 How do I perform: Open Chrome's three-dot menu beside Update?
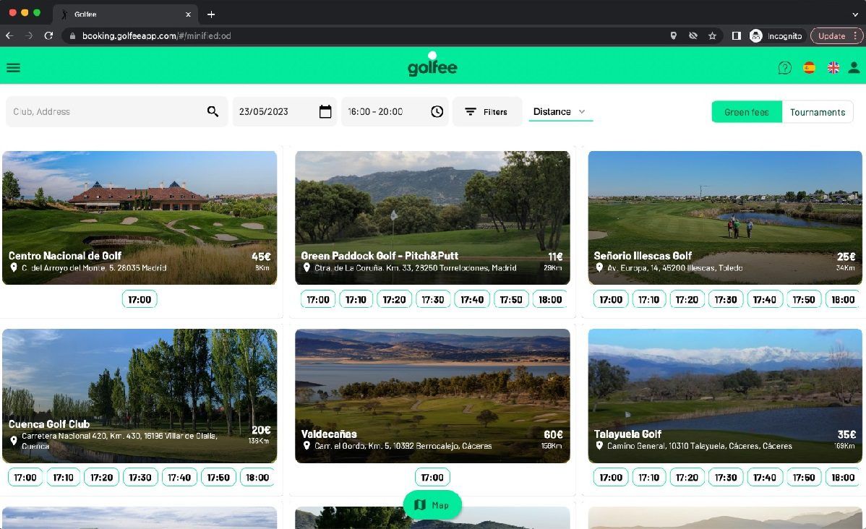coord(855,36)
